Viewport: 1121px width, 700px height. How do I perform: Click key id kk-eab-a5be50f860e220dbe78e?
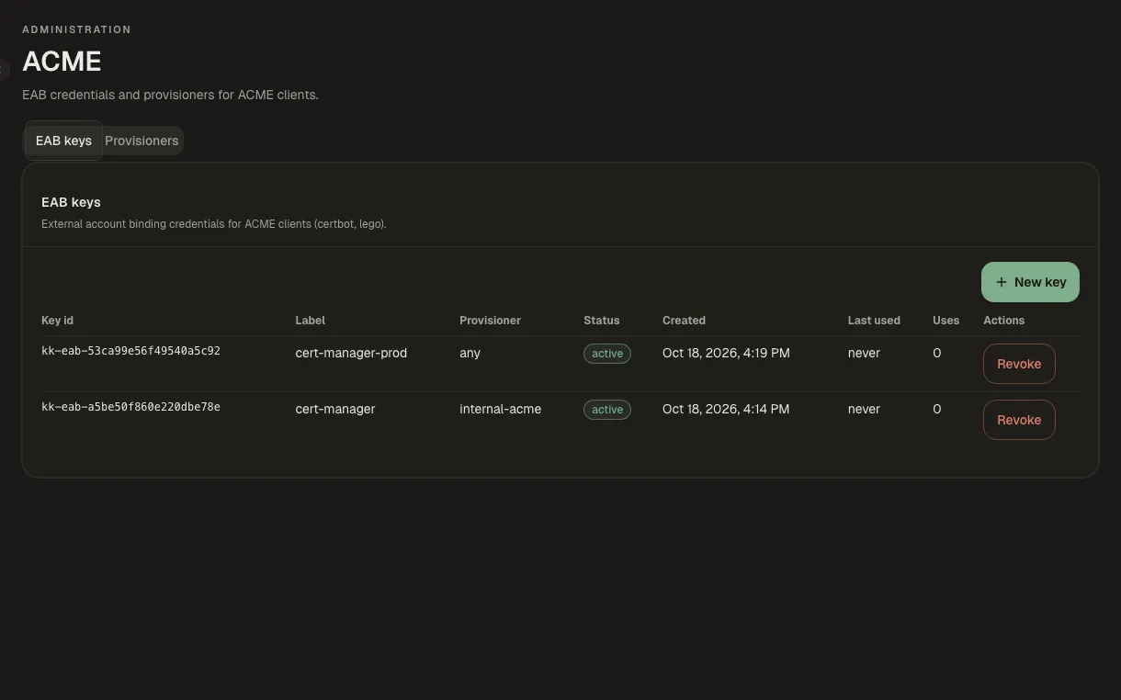[130, 407]
